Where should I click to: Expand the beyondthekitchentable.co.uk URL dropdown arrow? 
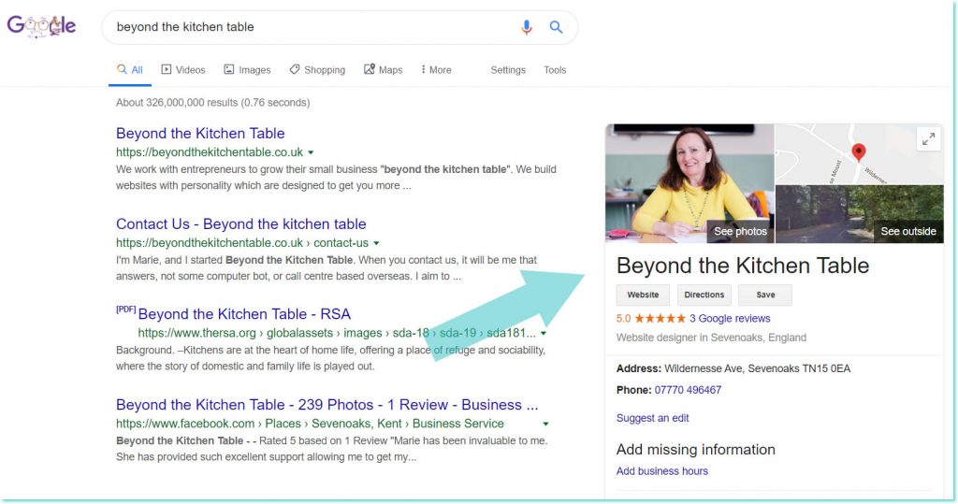tap(311, 152)
